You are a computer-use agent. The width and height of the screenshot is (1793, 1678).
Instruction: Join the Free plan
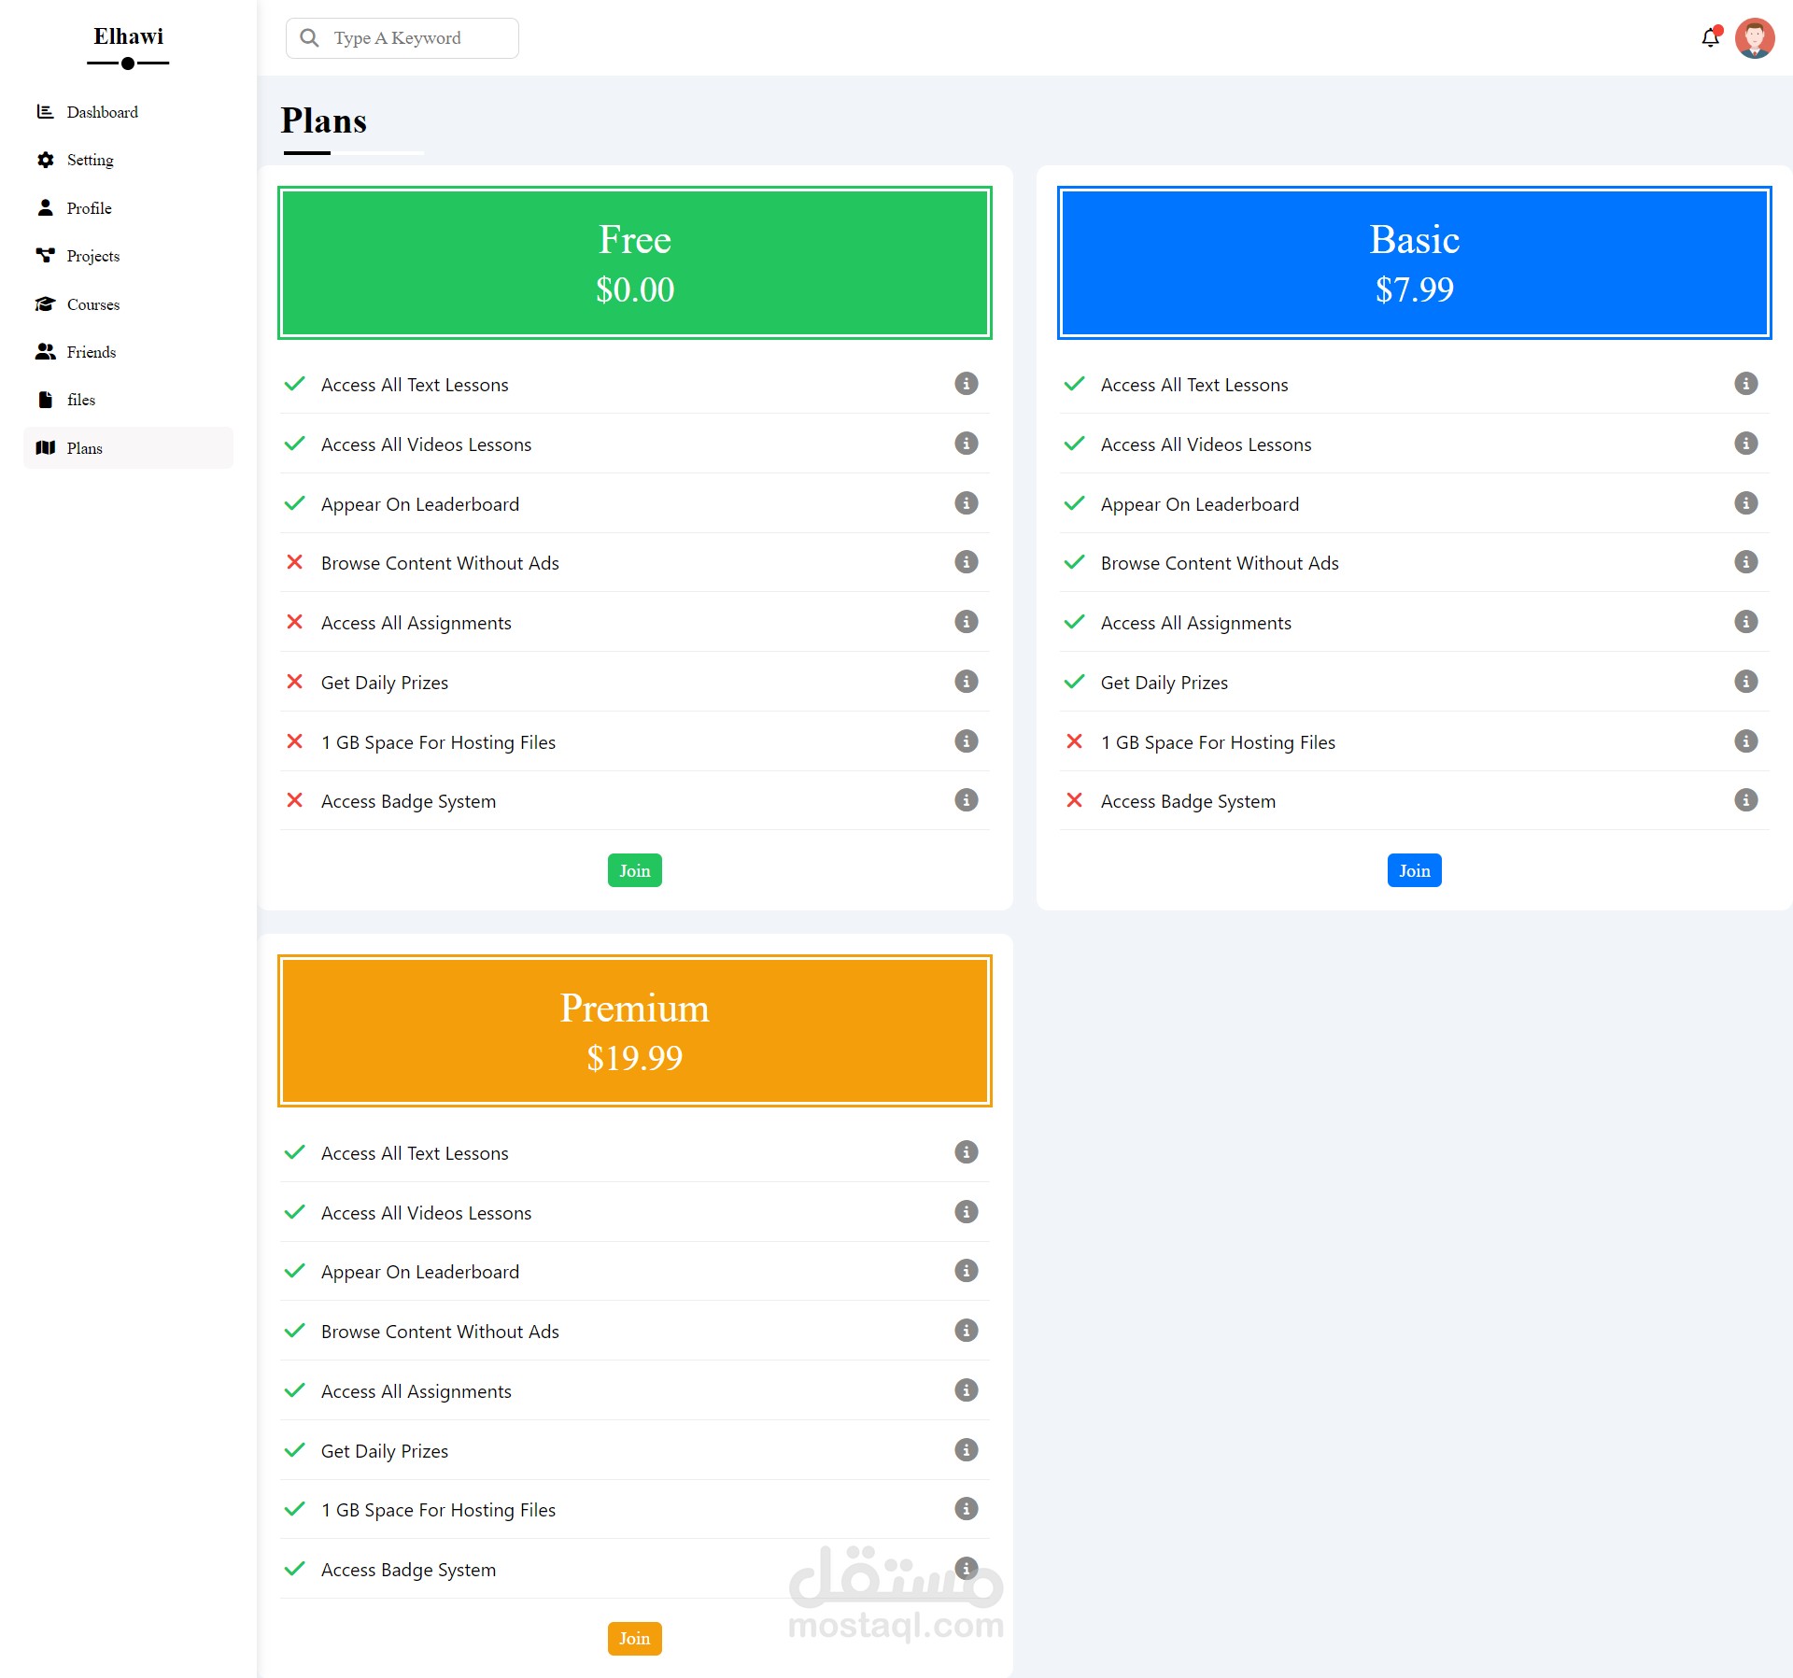click(x=634, y=870)
